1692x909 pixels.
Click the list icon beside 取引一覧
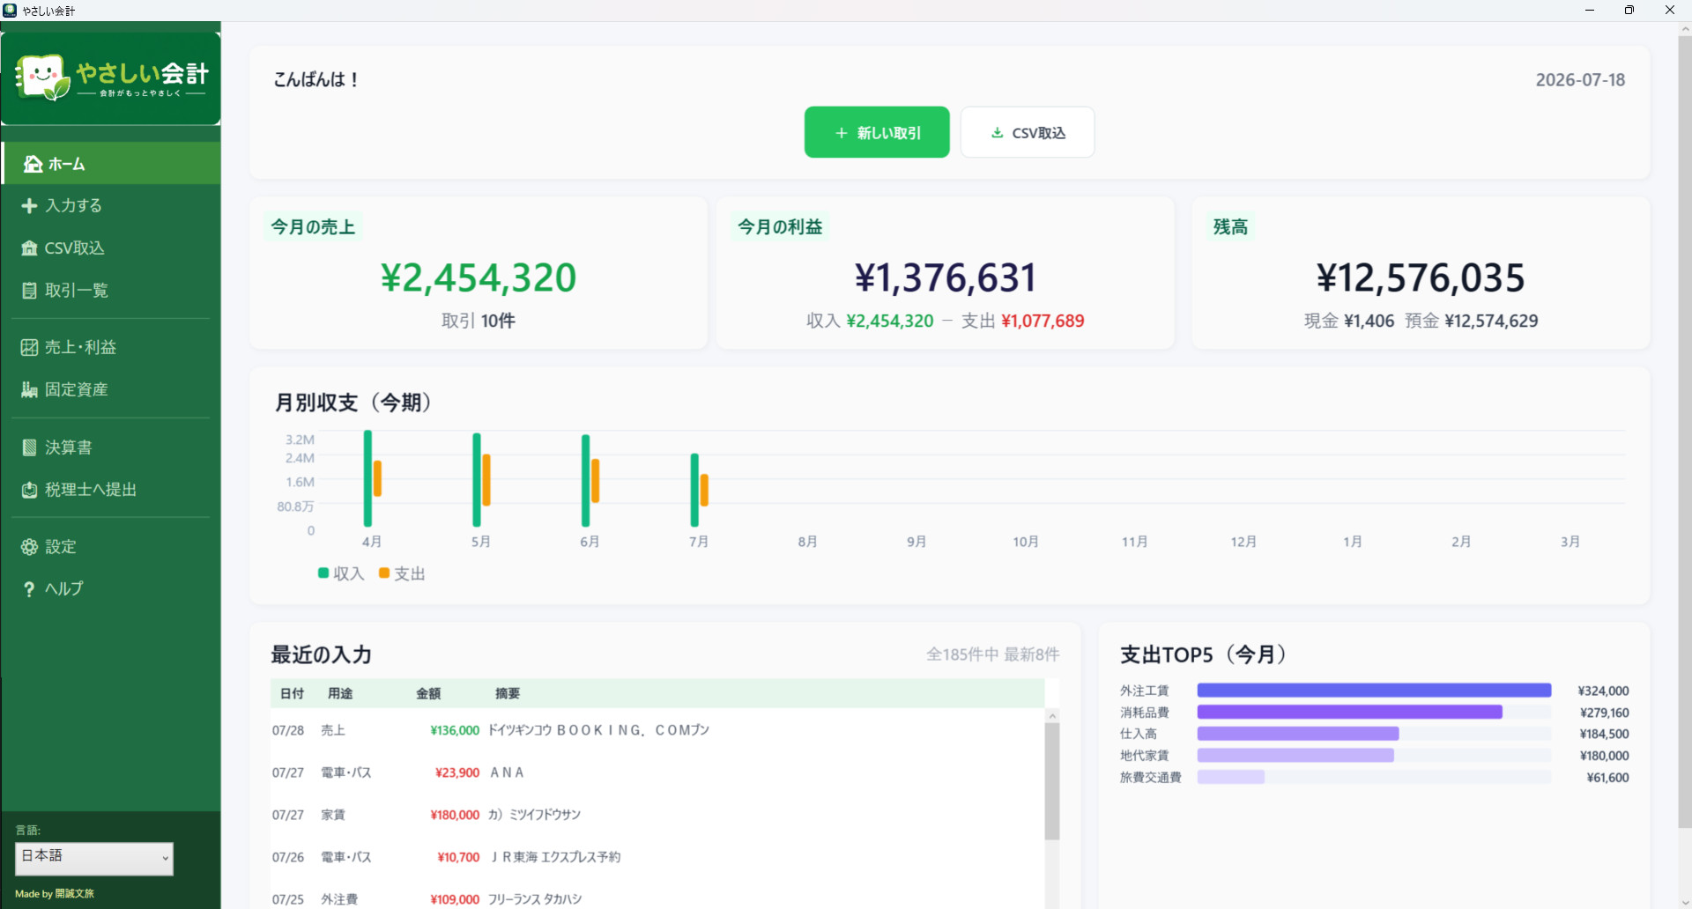(x=29, y=291)
